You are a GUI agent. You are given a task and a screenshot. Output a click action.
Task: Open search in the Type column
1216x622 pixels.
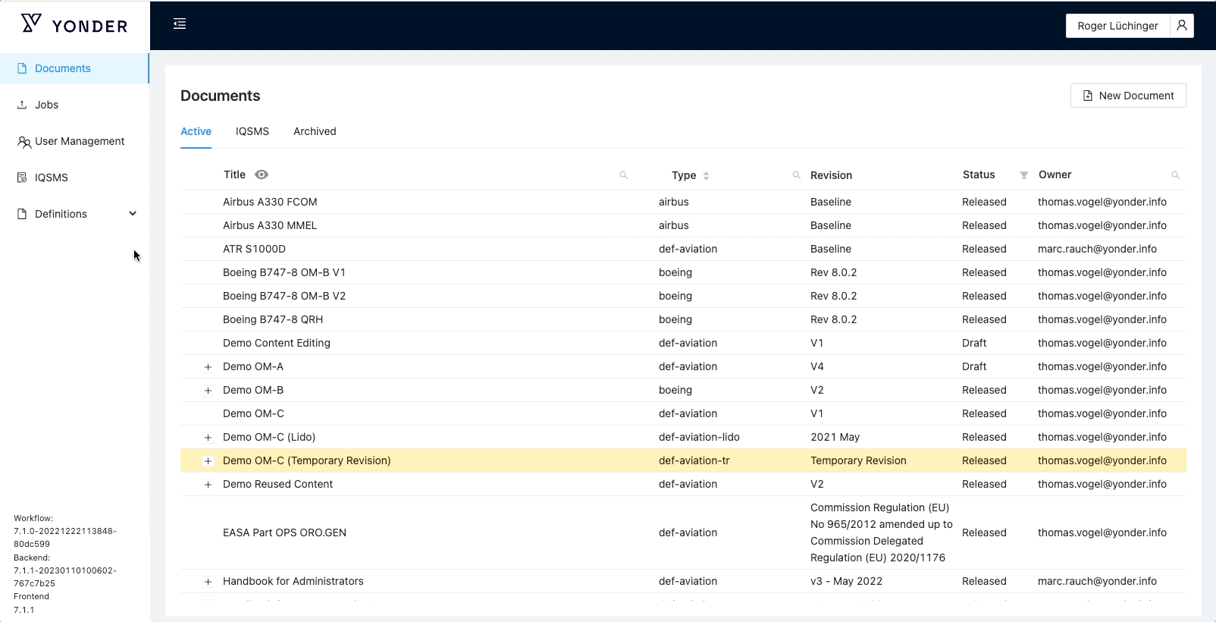(797, 175)
